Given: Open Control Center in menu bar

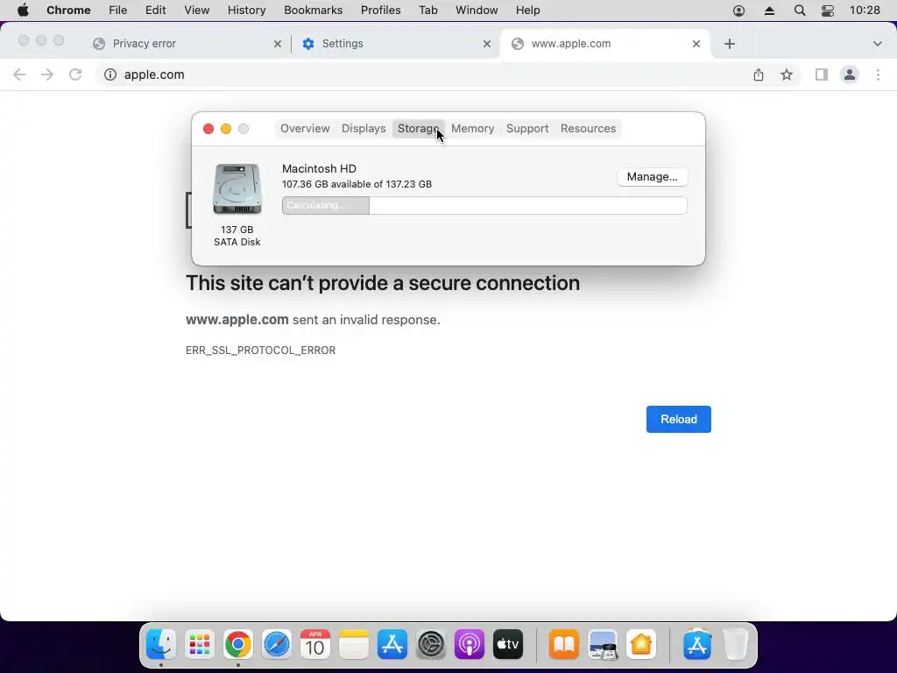Looking at the screenshot, I should (827, 11).
